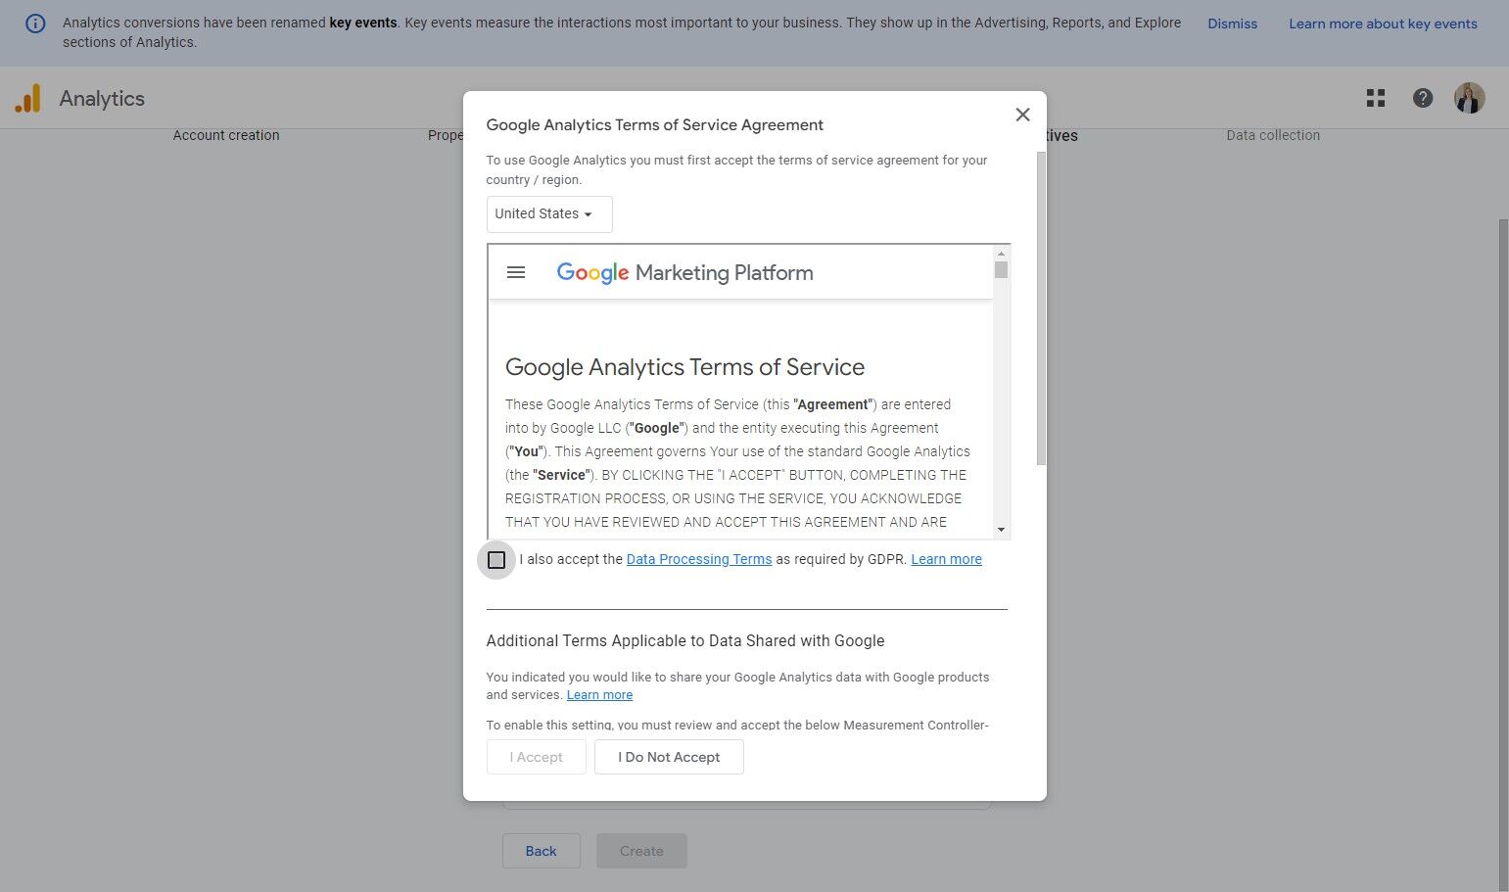Click the Google Analytics logo icon
1509x892 pixels.
pos(27,98)
